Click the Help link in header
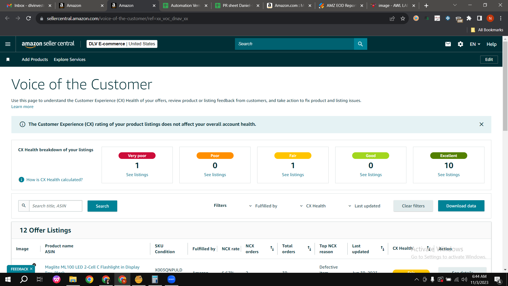This screenshot has height=286, width=508. point(491,44)
